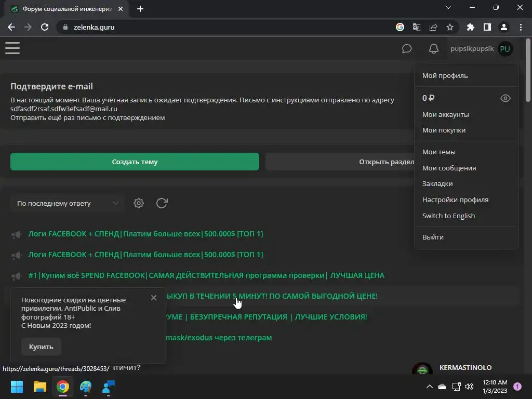Open the tab search chevron
This screenshot has height=399, width=532.
[x=448, y=7]
